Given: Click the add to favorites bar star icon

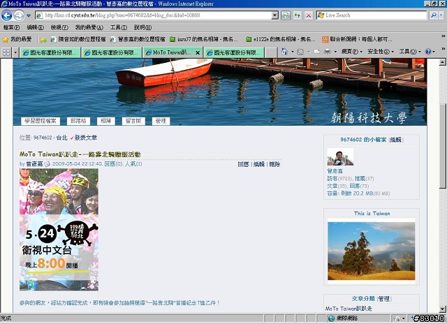Looking at the screenshot, I should click(x=43, y=40).
